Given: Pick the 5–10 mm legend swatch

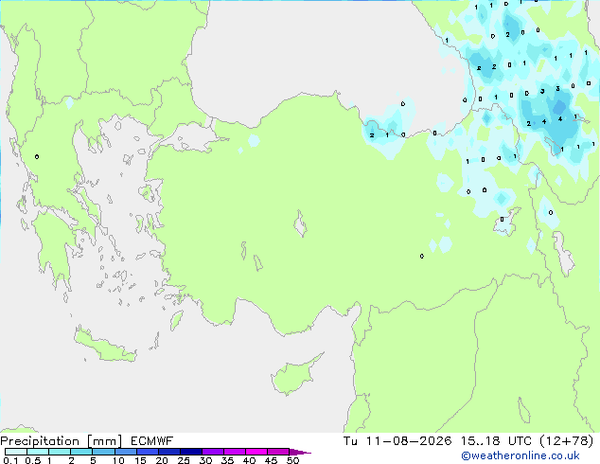Looking at the screenshot, I should (103, 452).
